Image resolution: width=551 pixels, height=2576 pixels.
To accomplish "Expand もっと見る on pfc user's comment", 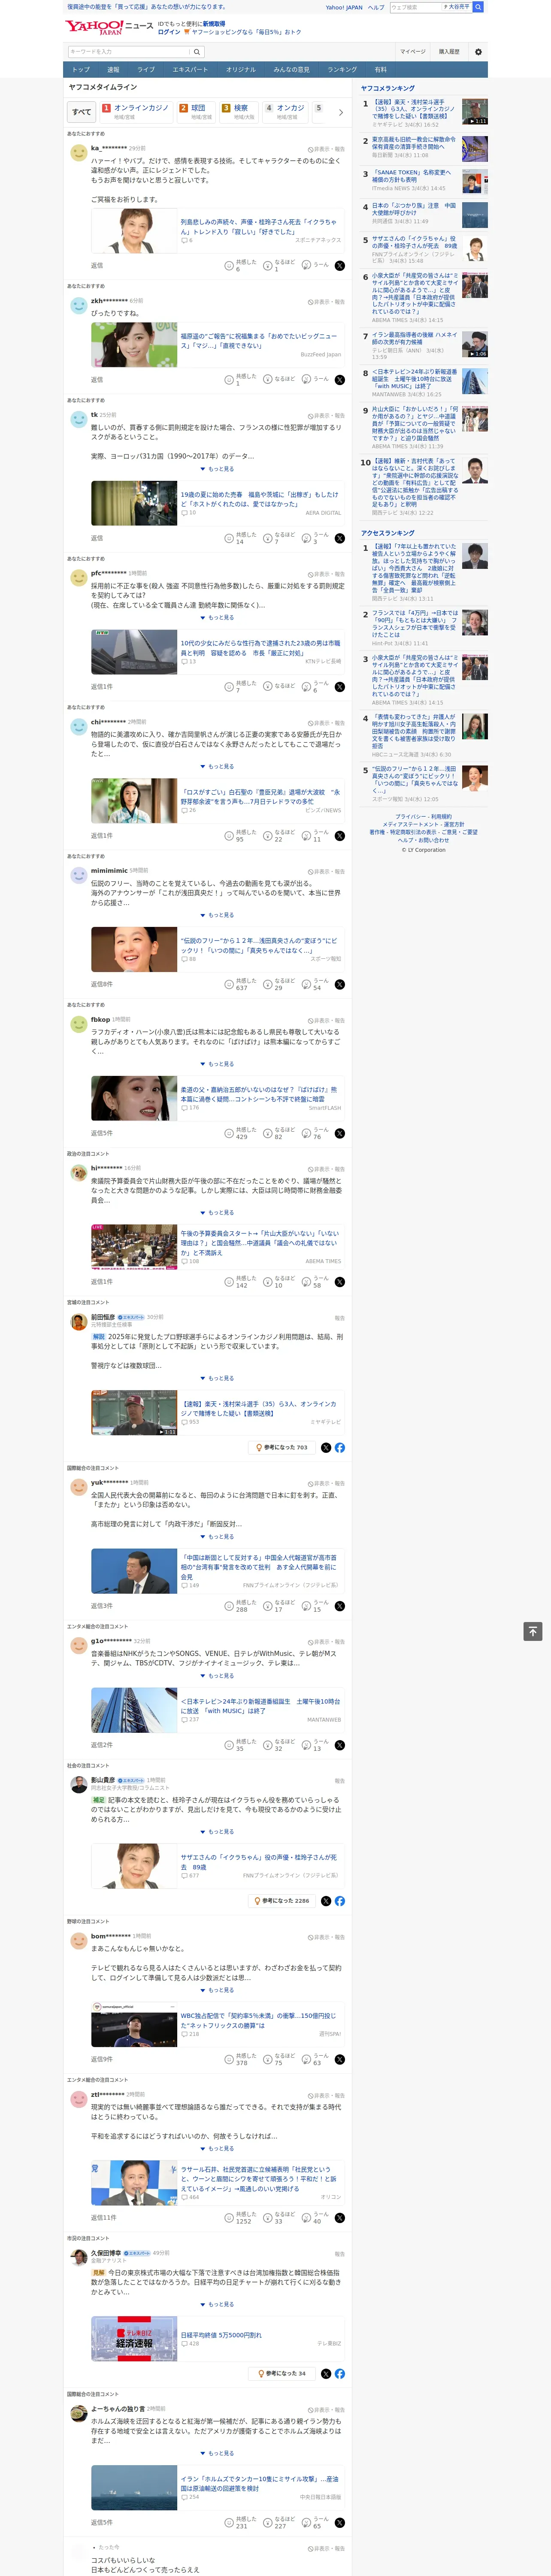I will tap(217, 617).
